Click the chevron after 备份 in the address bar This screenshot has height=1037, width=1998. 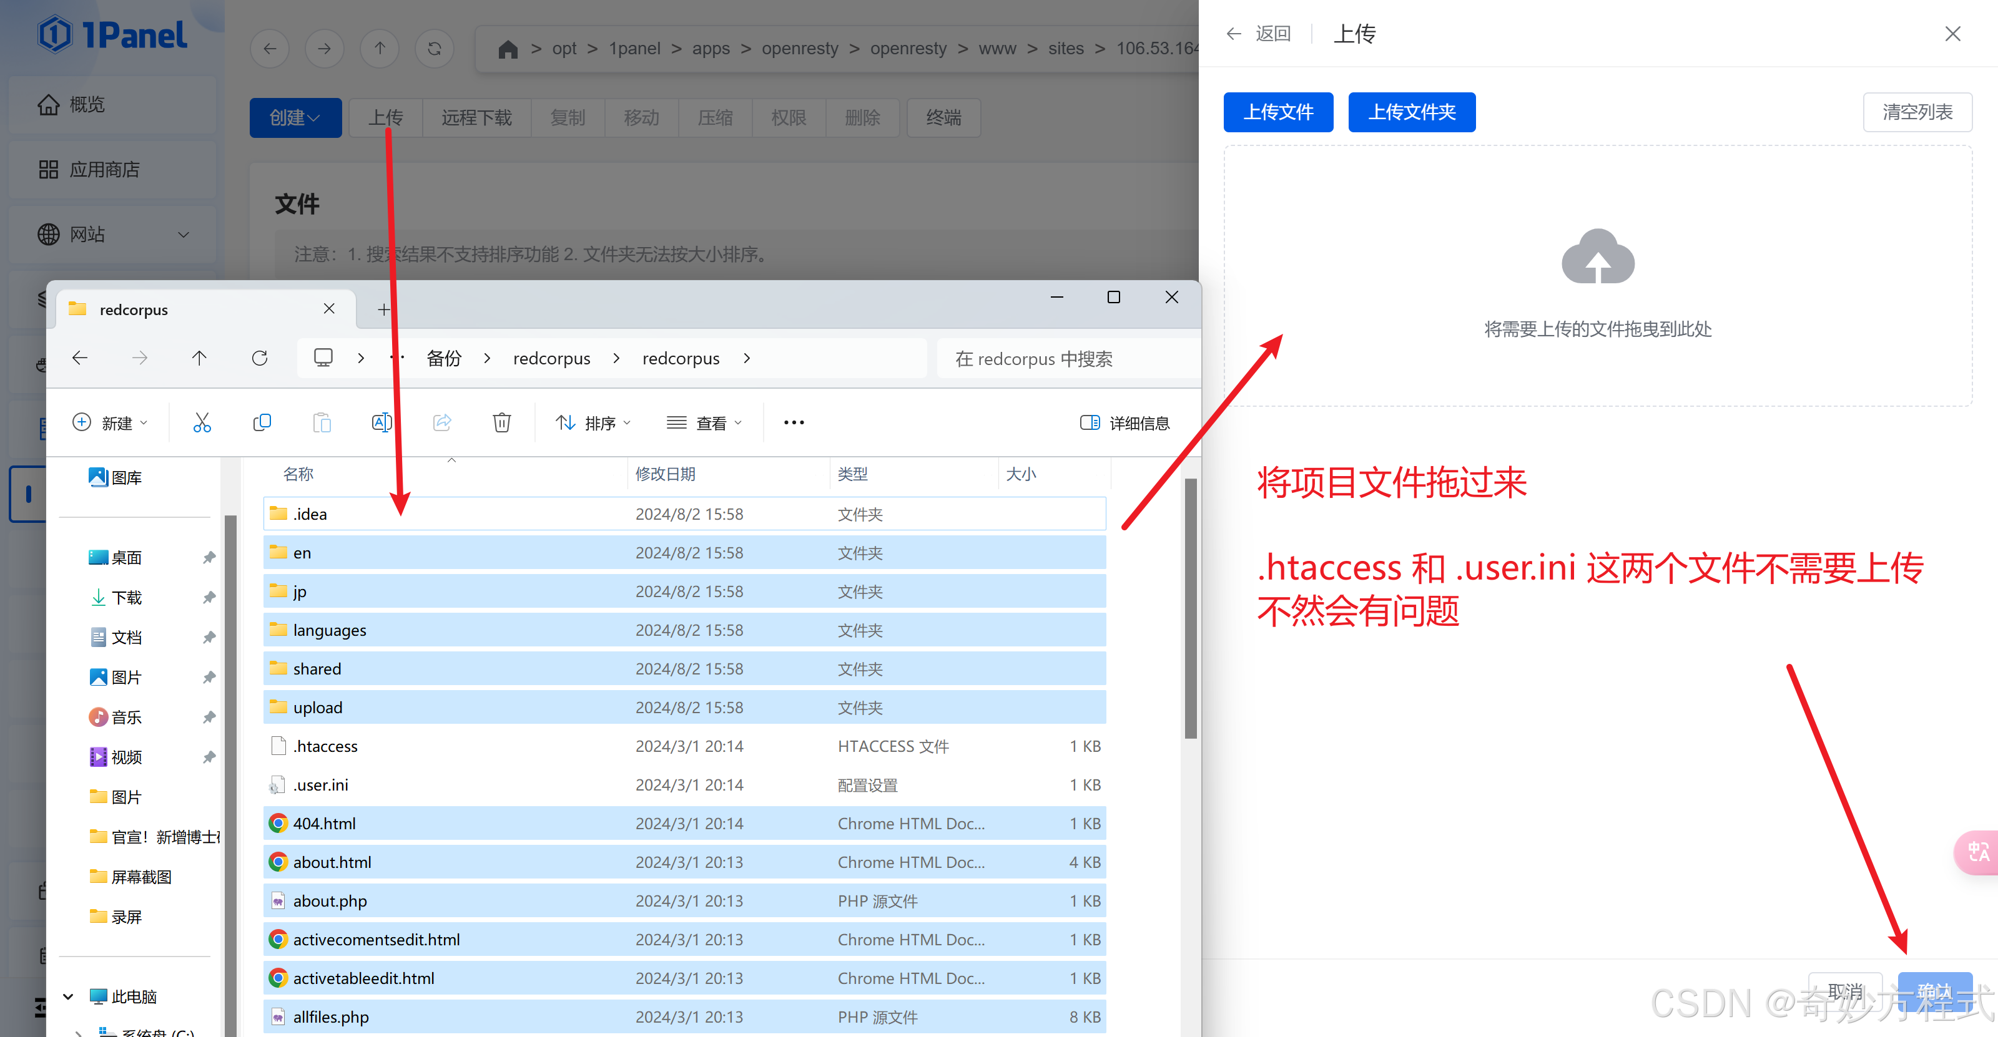(x=487, y=358)
